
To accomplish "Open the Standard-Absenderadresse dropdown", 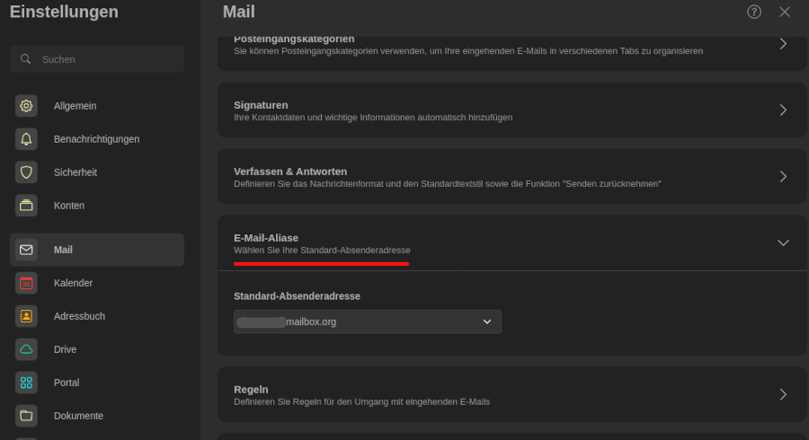I will coord(368,322).
